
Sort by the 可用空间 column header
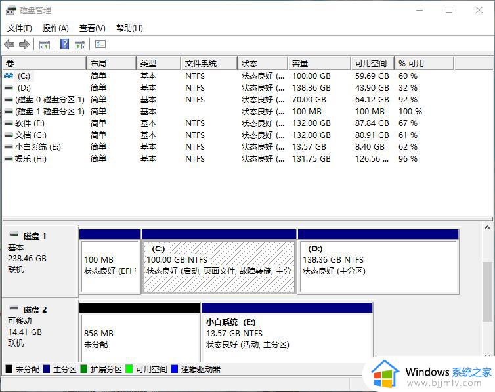click(x=372, y=64)
